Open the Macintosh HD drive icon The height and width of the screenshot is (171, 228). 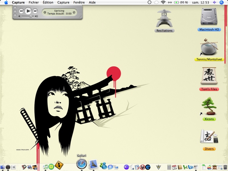click(x=209, y=17)
